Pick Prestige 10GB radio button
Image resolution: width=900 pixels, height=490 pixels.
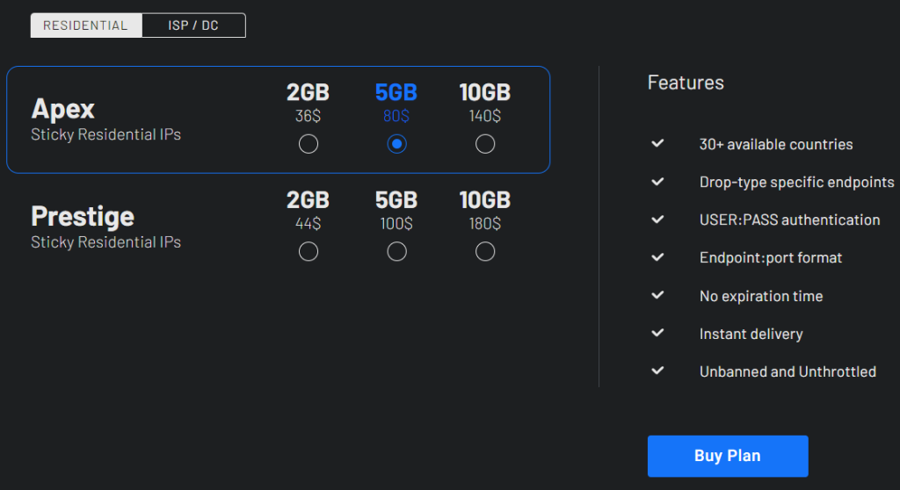click(x=485, y=252)
